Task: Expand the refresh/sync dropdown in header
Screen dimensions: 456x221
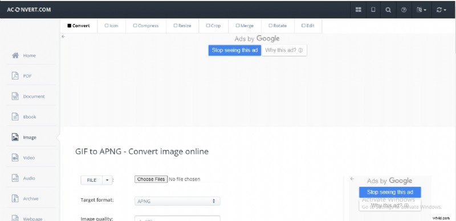Action: tap(441, 10)
